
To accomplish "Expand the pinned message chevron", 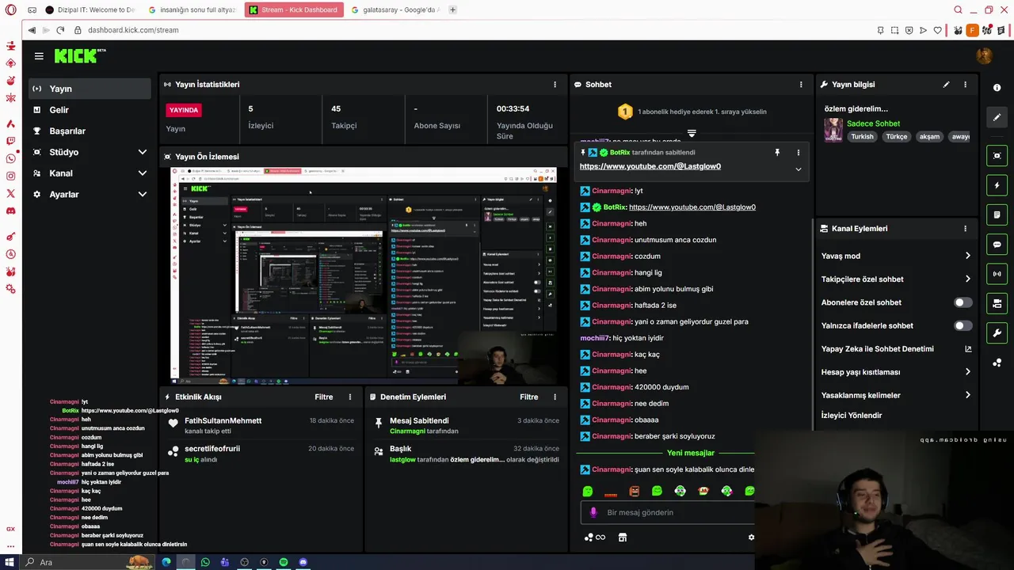I will point(798,169).
